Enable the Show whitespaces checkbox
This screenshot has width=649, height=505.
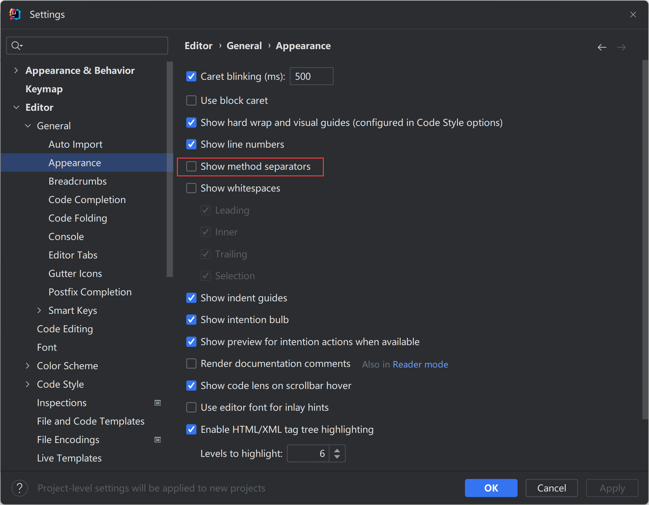tap(192, 188)
